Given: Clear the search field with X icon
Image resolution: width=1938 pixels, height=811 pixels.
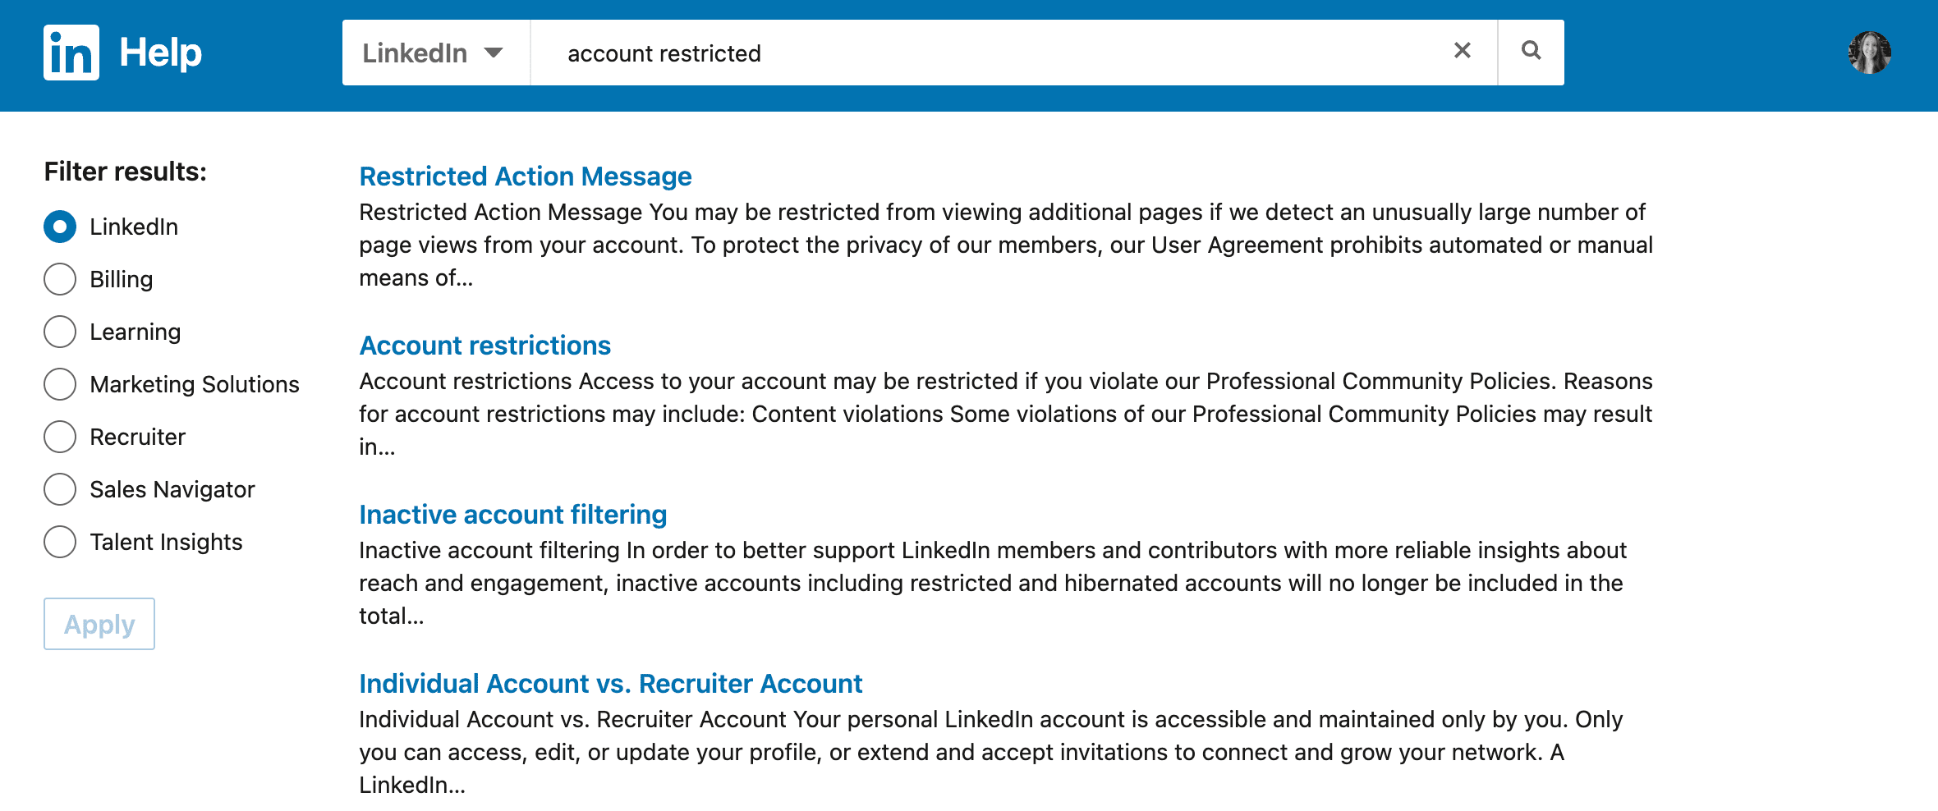Looking at the screenshot, I should [1462, 51].
